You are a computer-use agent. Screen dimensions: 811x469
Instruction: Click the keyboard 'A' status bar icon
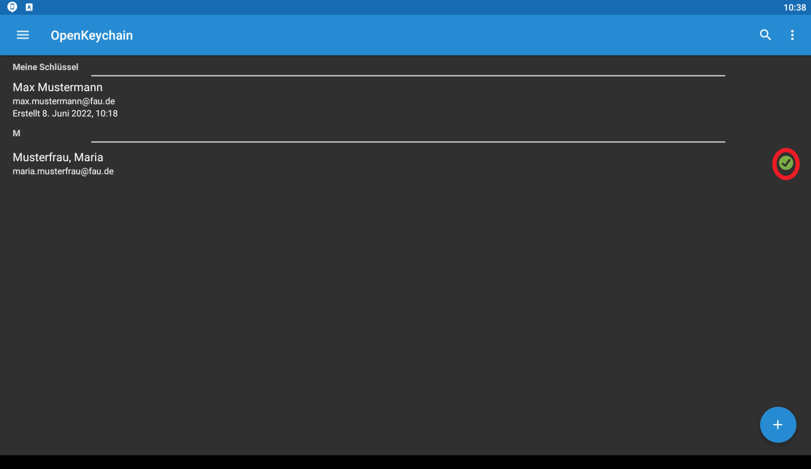[29, 7]
